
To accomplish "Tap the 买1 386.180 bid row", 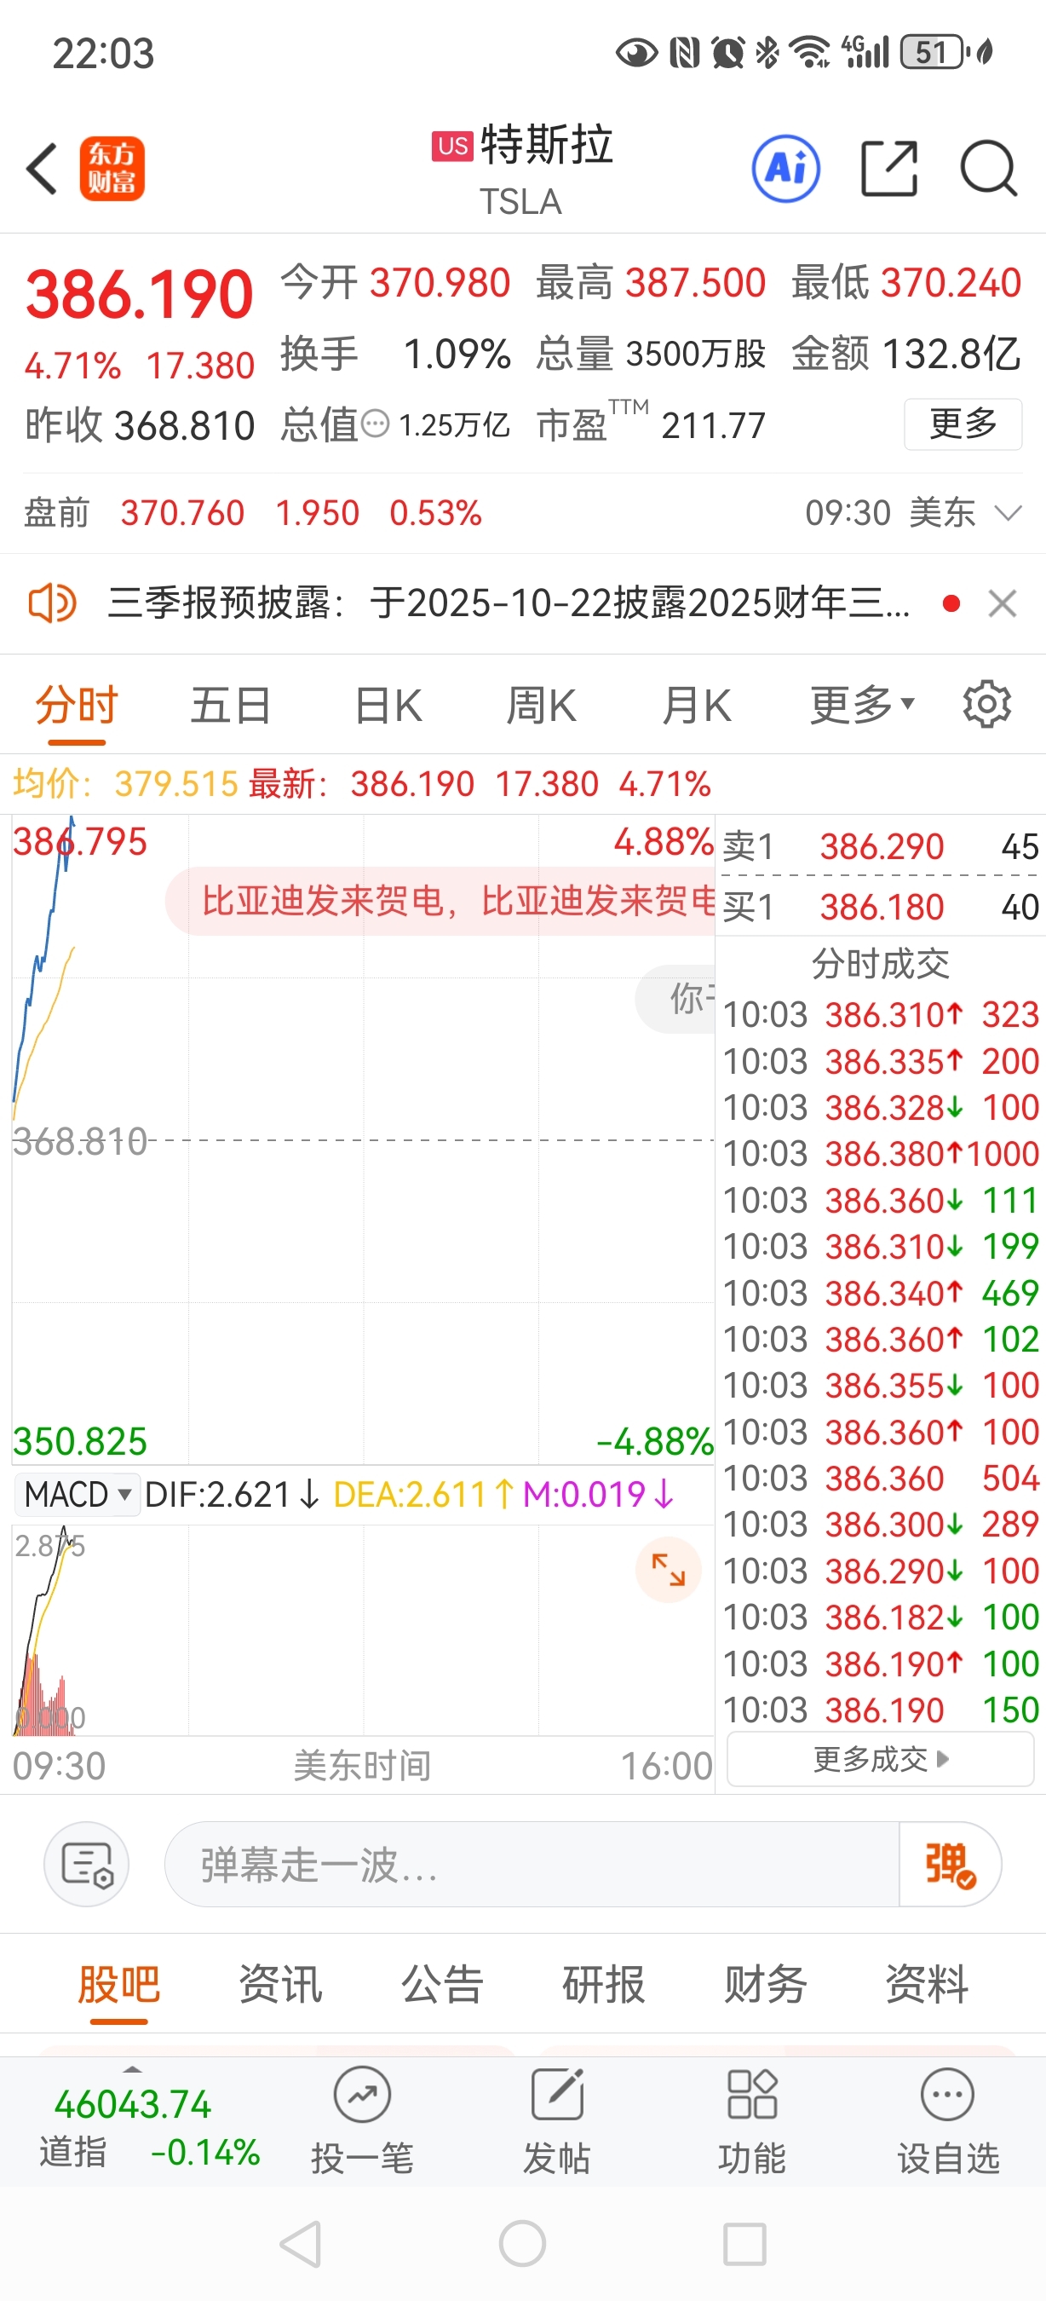I will pyautogui.click(x=880, y=907).
